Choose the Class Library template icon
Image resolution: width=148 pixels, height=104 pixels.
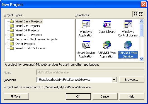coord(107,24)
